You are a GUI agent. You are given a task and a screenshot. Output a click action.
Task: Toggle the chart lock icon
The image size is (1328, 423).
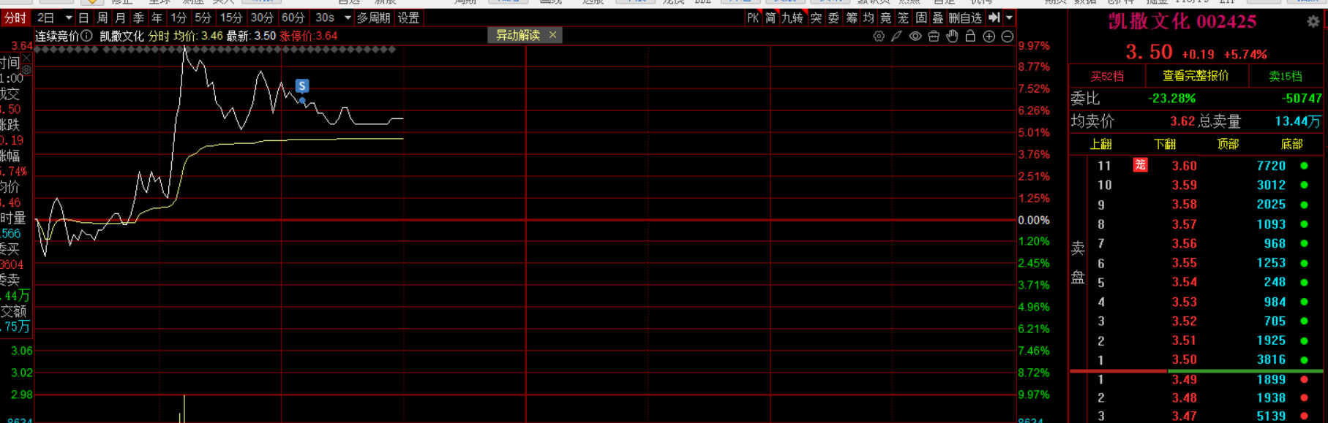click(970, 36)
